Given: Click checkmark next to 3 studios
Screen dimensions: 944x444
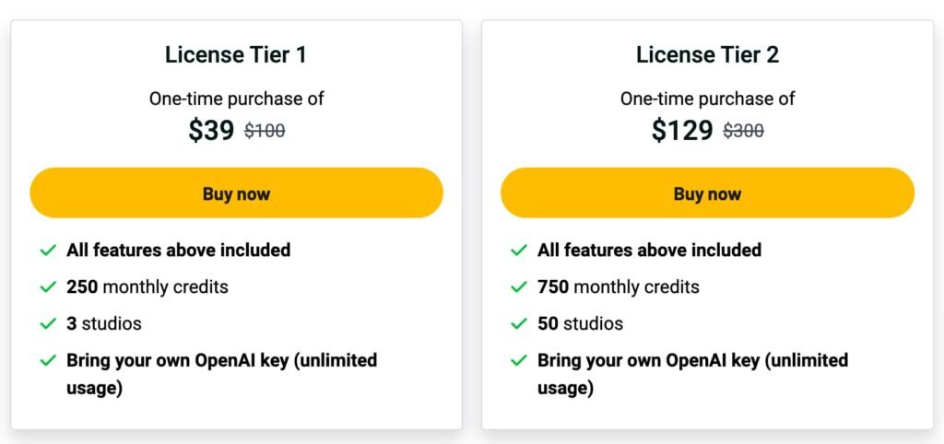Looking at the screenshot, I should [x=48, y=323].
